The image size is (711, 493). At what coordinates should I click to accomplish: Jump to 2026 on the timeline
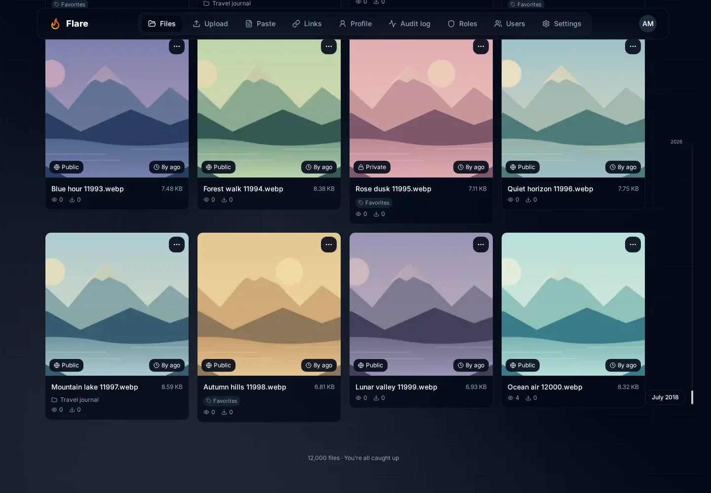click(x=676, y=142)
